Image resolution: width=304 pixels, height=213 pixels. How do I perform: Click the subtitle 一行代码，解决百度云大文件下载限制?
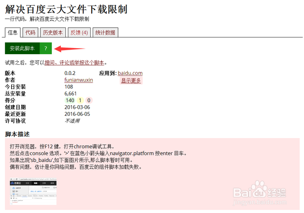pyautogui.click(x=47, y=19)
